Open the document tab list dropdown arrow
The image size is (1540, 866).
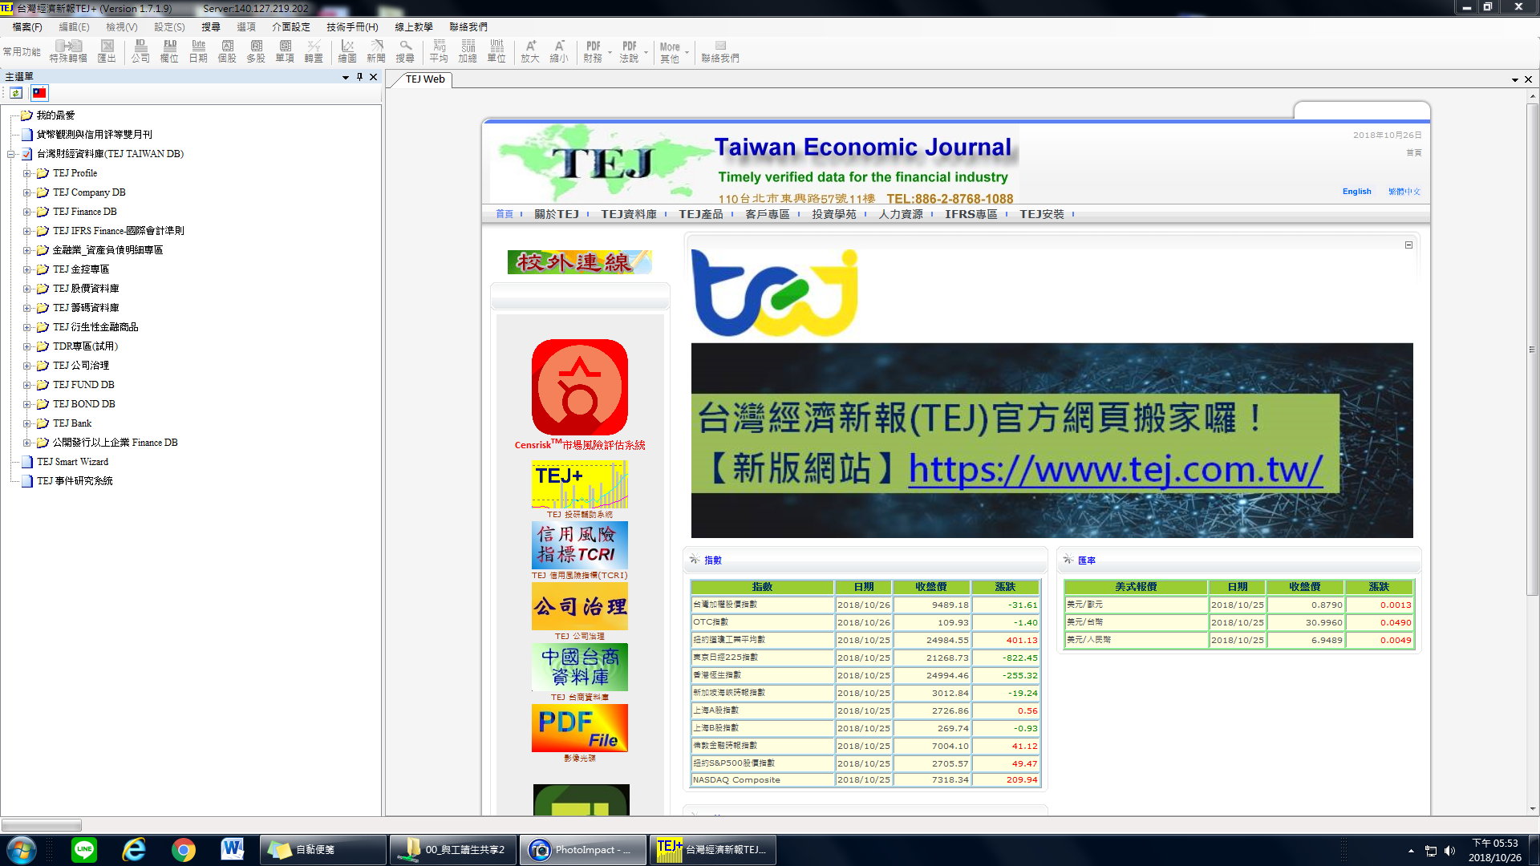1515,79
